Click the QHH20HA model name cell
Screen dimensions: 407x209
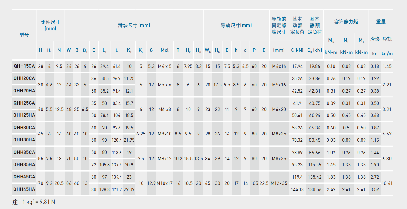[24, 91]
